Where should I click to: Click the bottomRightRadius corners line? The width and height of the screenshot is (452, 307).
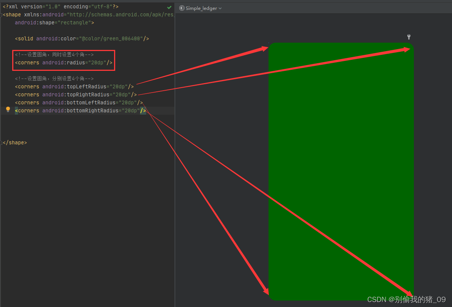click(80, 110)
